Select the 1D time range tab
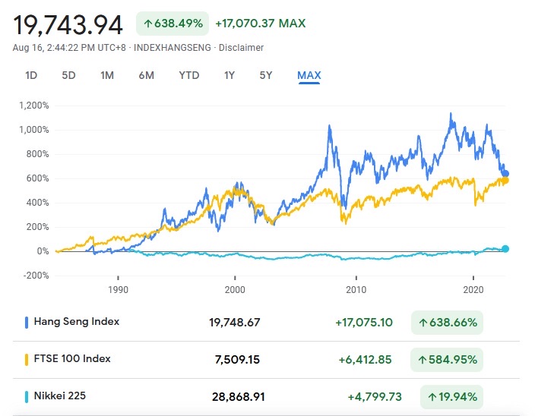 [x=31, y=75]
